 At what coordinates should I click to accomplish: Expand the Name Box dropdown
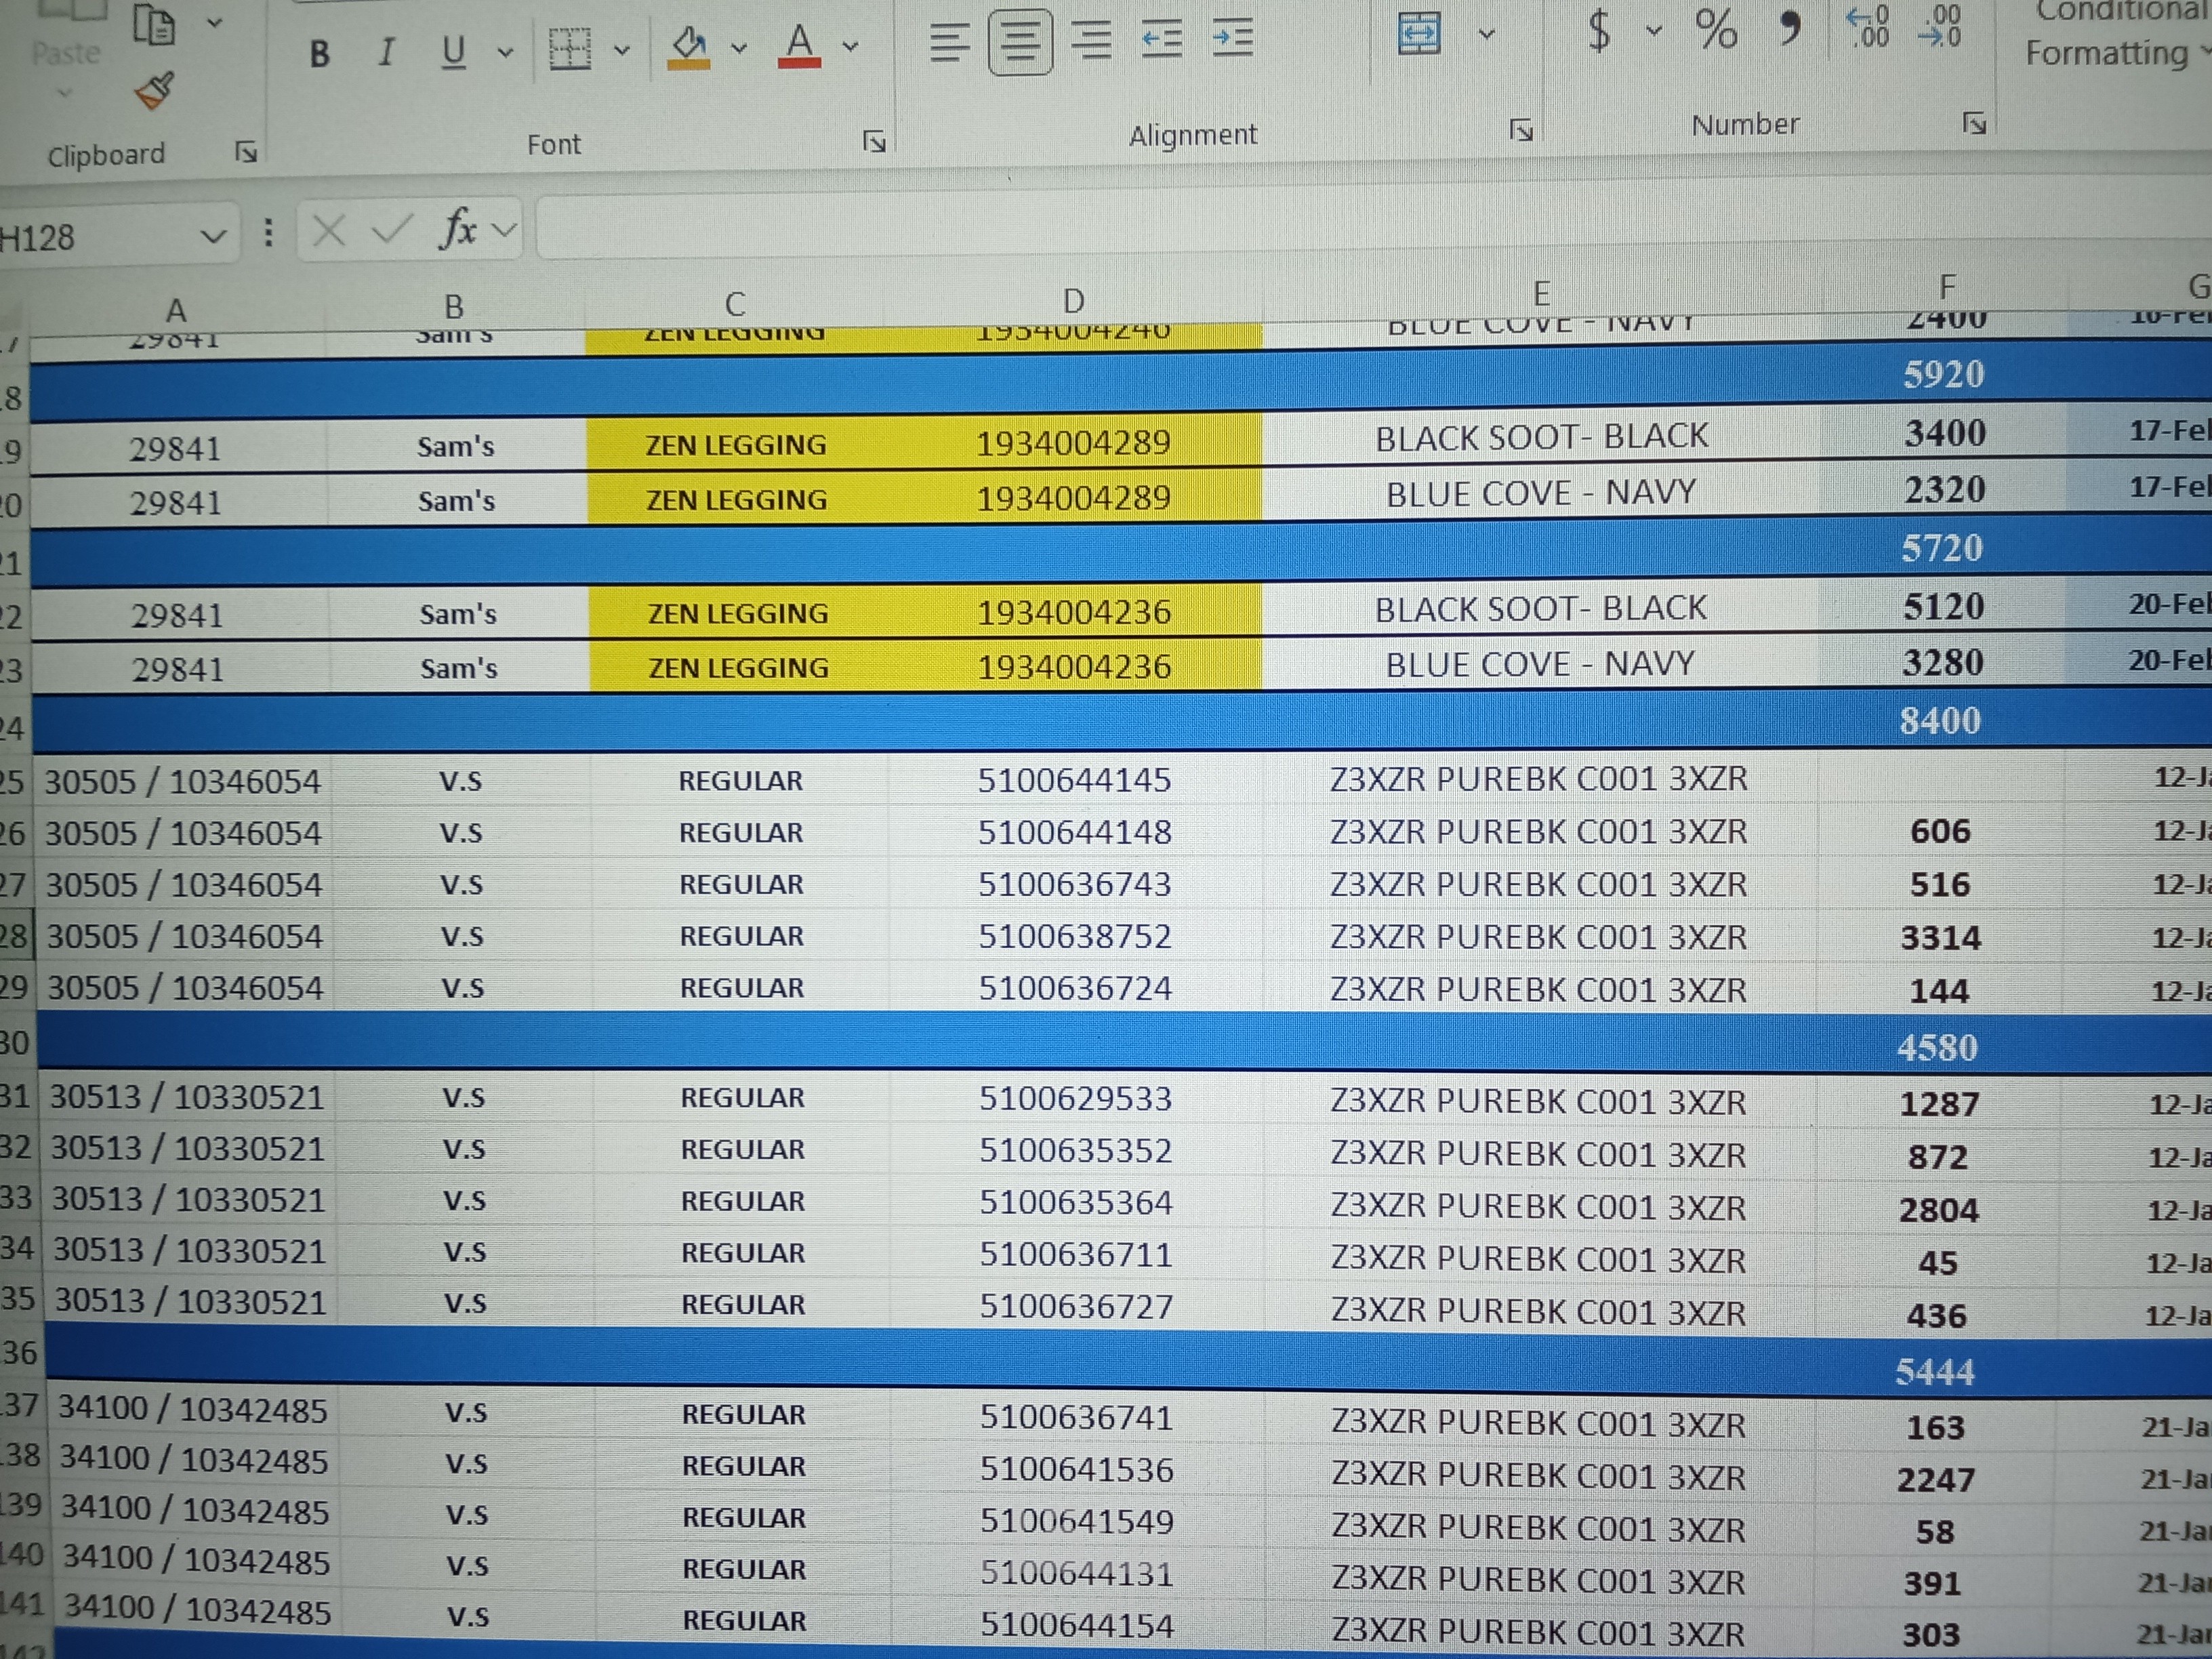tap(212, 237)
